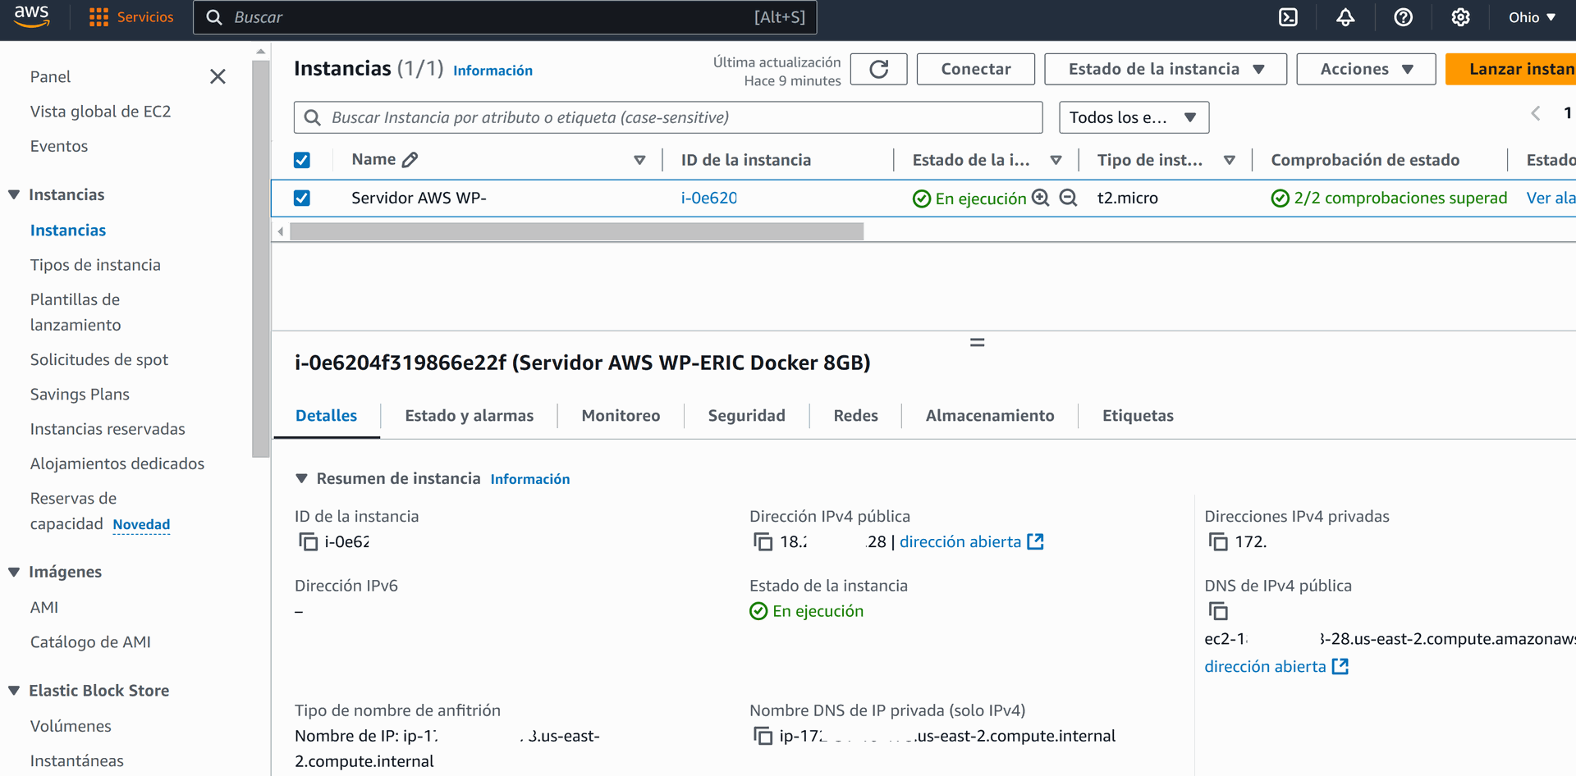
Task: Expand the Todos los estados filter
Action: (1134, 117)
